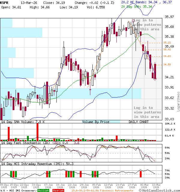Viewport: 180px width, 192px height.
Task: Click the upper 'Log in to view patterns' notice
Action: pos(147,25)
